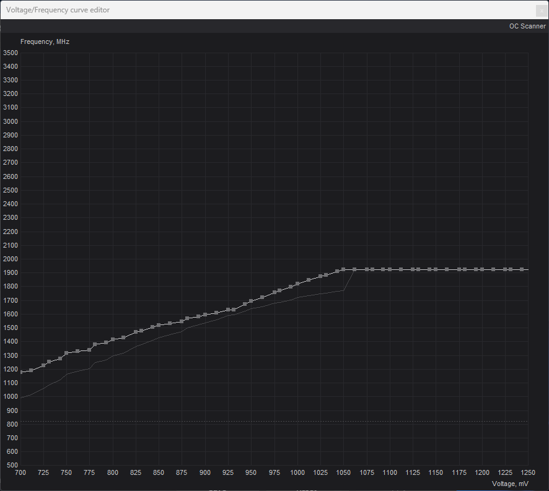Select the flat-line point on the 1200 mV gridline
549x491 pixels.
(482, 269)
